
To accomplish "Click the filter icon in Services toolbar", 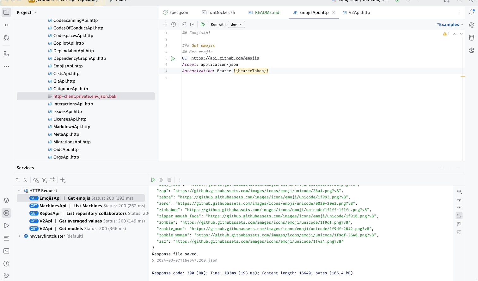I will [44, 180].
